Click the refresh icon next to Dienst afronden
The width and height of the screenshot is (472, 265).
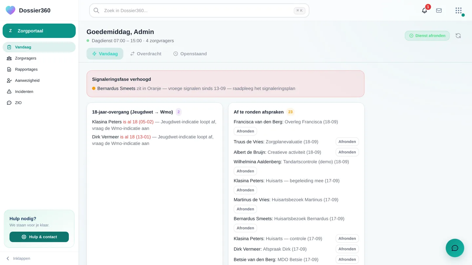click(x=458, y=36)
